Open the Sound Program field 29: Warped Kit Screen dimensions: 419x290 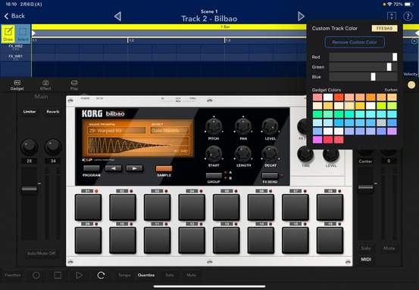pos(117,131)
